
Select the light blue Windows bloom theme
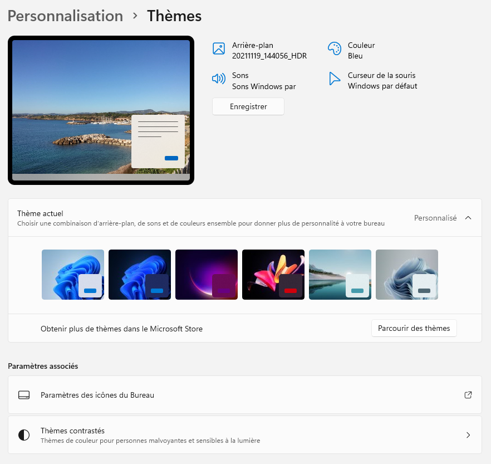click(73, 275)
